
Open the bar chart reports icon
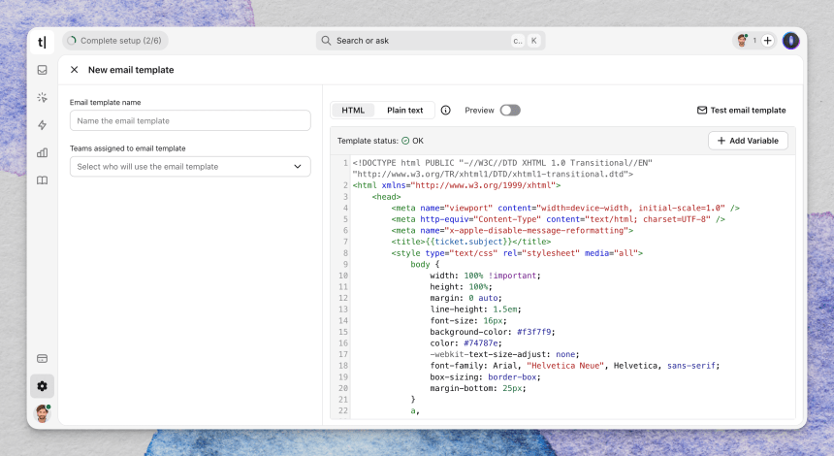tap(42, 152)
